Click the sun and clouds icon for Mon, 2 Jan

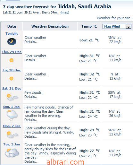coord(12,135)
